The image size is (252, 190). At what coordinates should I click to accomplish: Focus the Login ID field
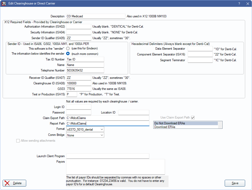pyautogui.click(x=78, y=107)
